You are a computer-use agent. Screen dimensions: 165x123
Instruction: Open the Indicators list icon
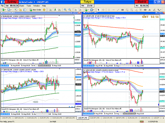[x=86, y=10]
